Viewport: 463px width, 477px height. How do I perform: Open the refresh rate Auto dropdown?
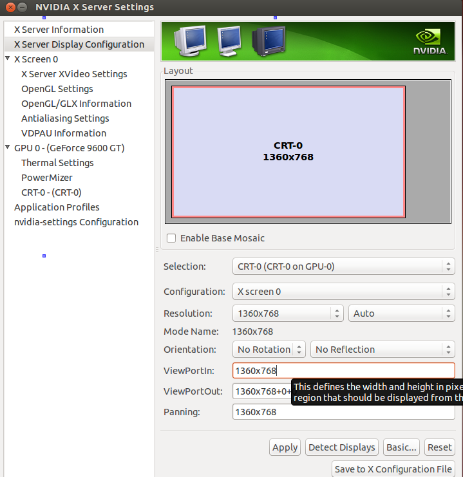point(402,313)
